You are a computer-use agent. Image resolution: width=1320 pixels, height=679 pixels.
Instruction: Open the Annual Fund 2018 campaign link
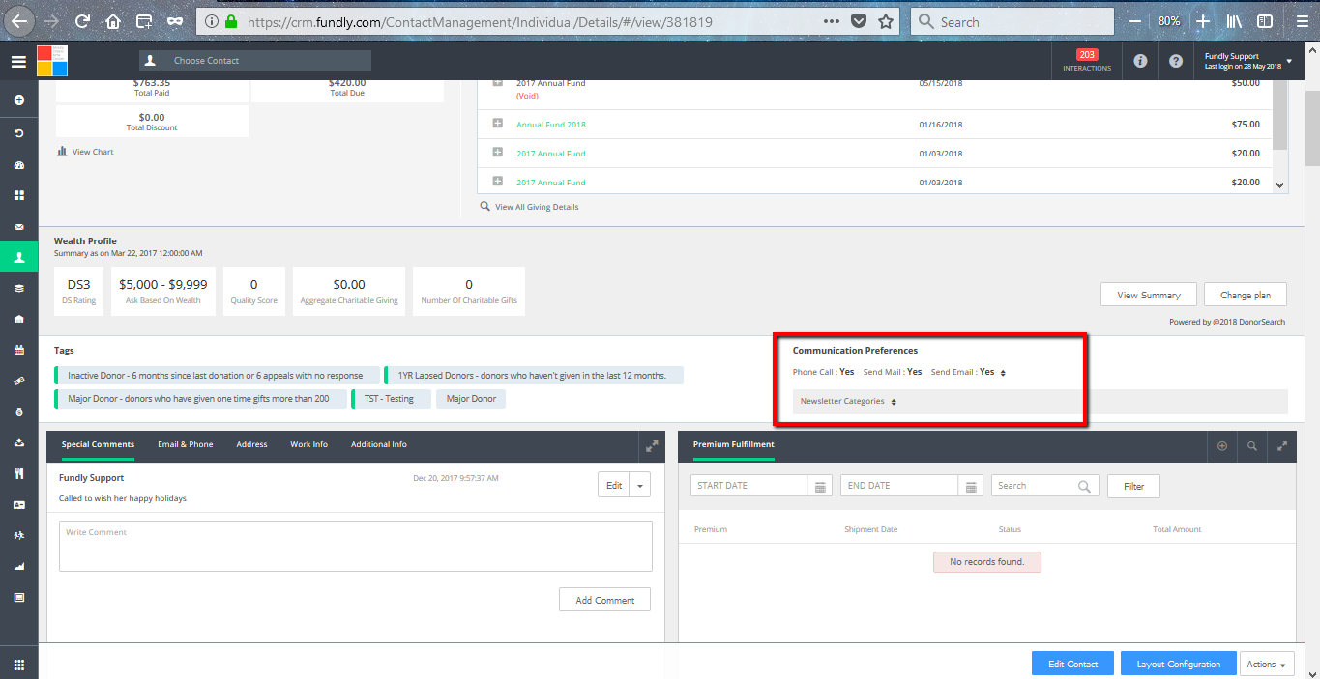click(x=551, y=125)
